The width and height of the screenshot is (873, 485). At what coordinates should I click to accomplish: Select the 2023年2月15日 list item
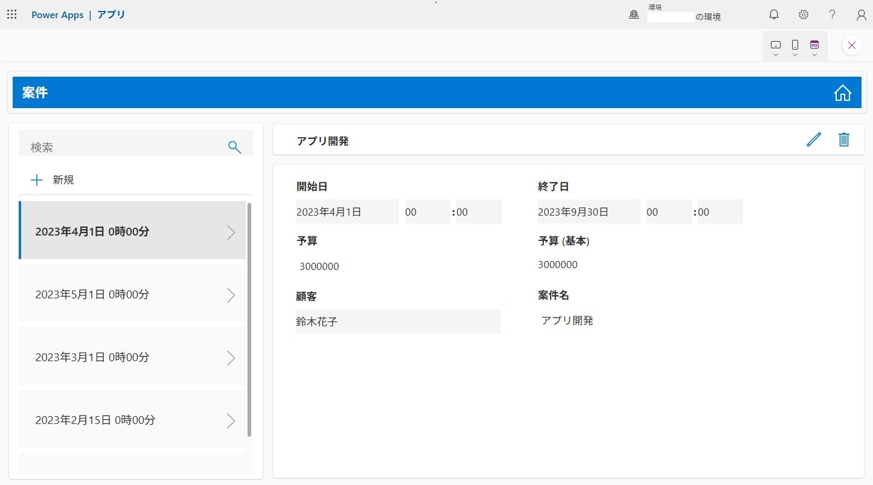(132, 420)
